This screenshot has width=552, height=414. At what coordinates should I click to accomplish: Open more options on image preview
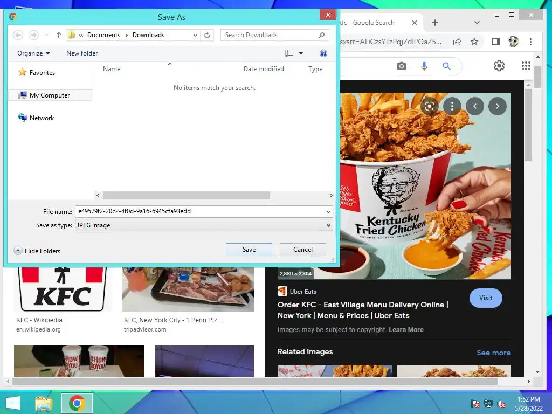click(x=452, y=106)
